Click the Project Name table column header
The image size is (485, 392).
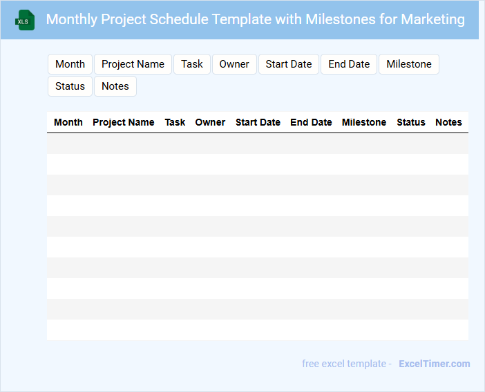[x=124, y=122]
